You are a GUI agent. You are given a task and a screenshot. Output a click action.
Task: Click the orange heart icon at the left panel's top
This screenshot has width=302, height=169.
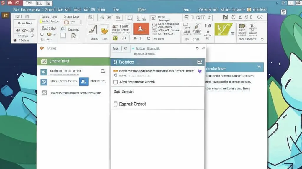coord(42,48)
